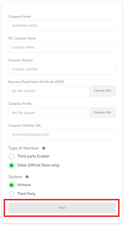
Task: Focus the company name input field
Action: click(62, 25)
